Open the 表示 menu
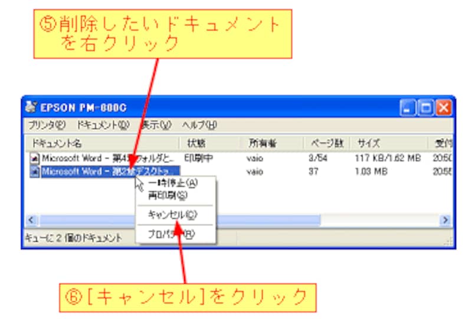The height and width of the screenshot is (319, 472). point(156,124)
